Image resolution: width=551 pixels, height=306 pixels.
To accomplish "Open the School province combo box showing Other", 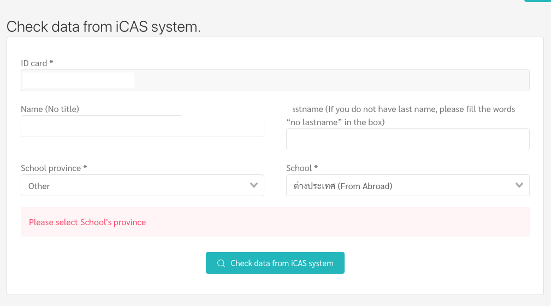I will pos(143,185).
